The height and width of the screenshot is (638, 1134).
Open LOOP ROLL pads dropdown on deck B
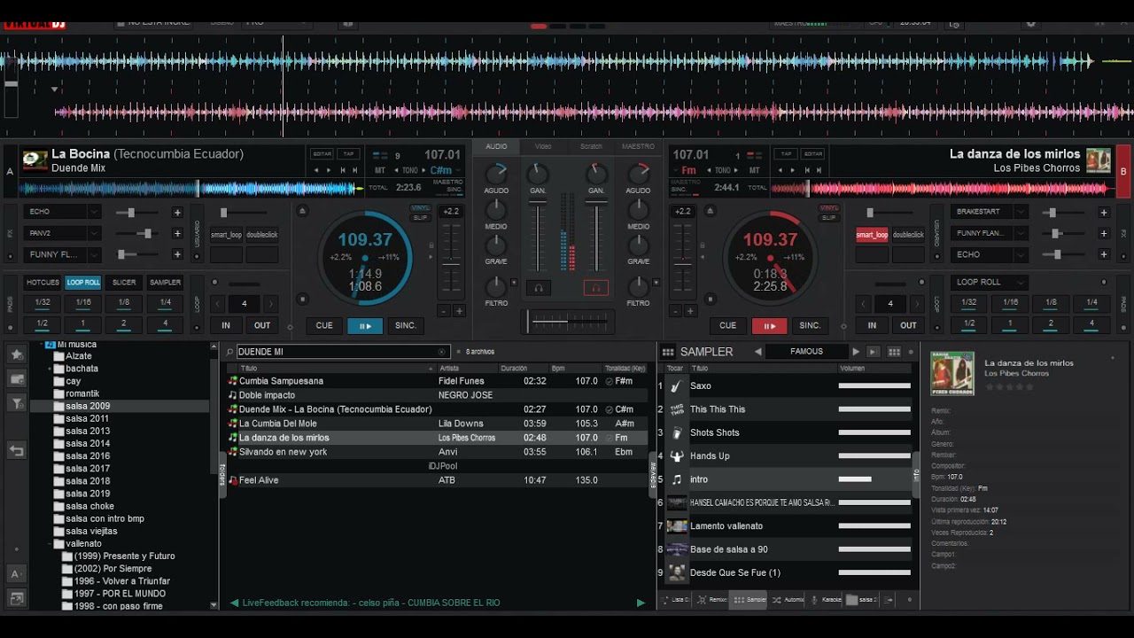tap(989, 282)
